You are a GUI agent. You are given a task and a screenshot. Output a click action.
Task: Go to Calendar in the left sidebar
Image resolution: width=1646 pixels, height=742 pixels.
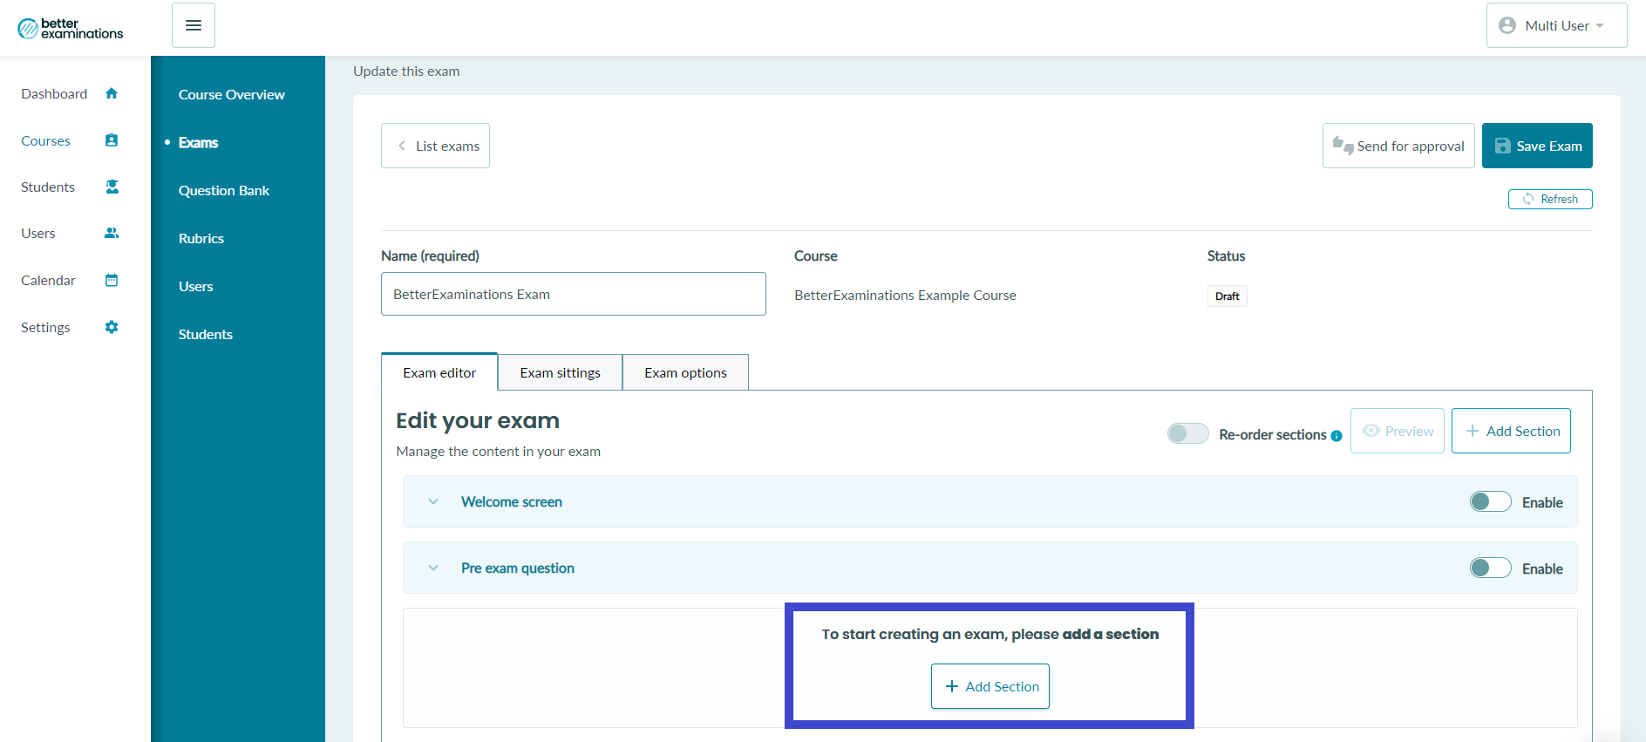48,280
